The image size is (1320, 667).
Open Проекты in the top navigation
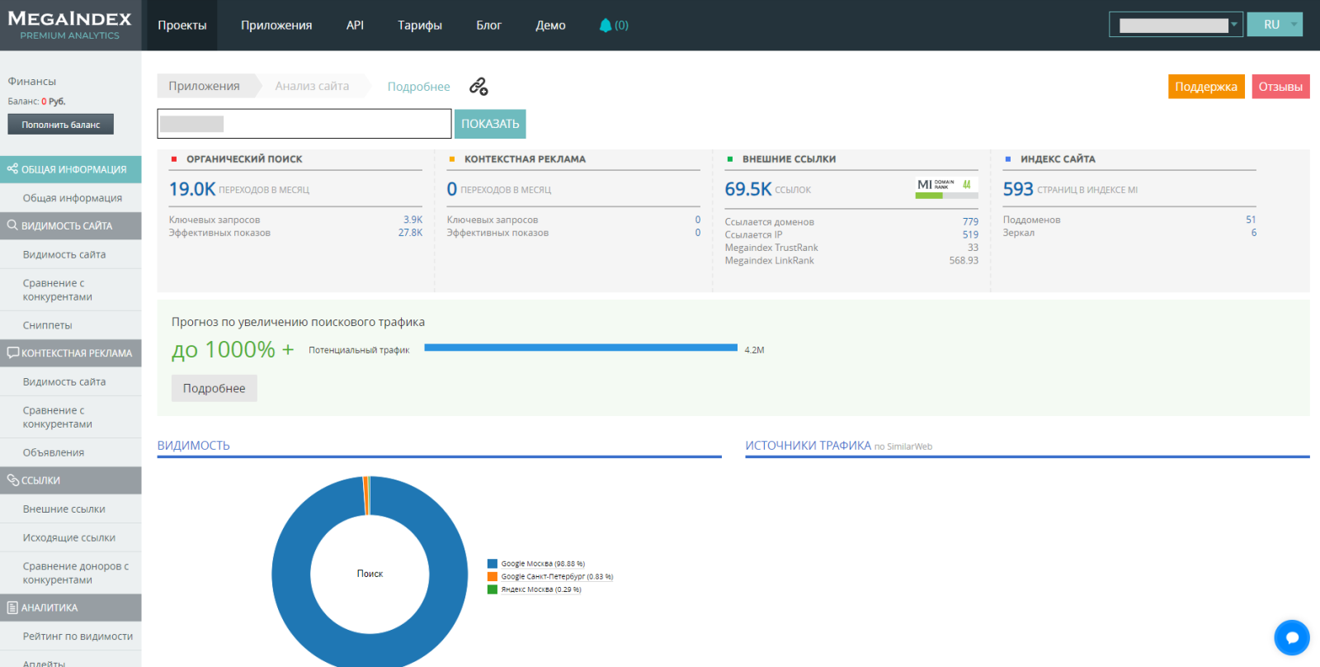182,26
